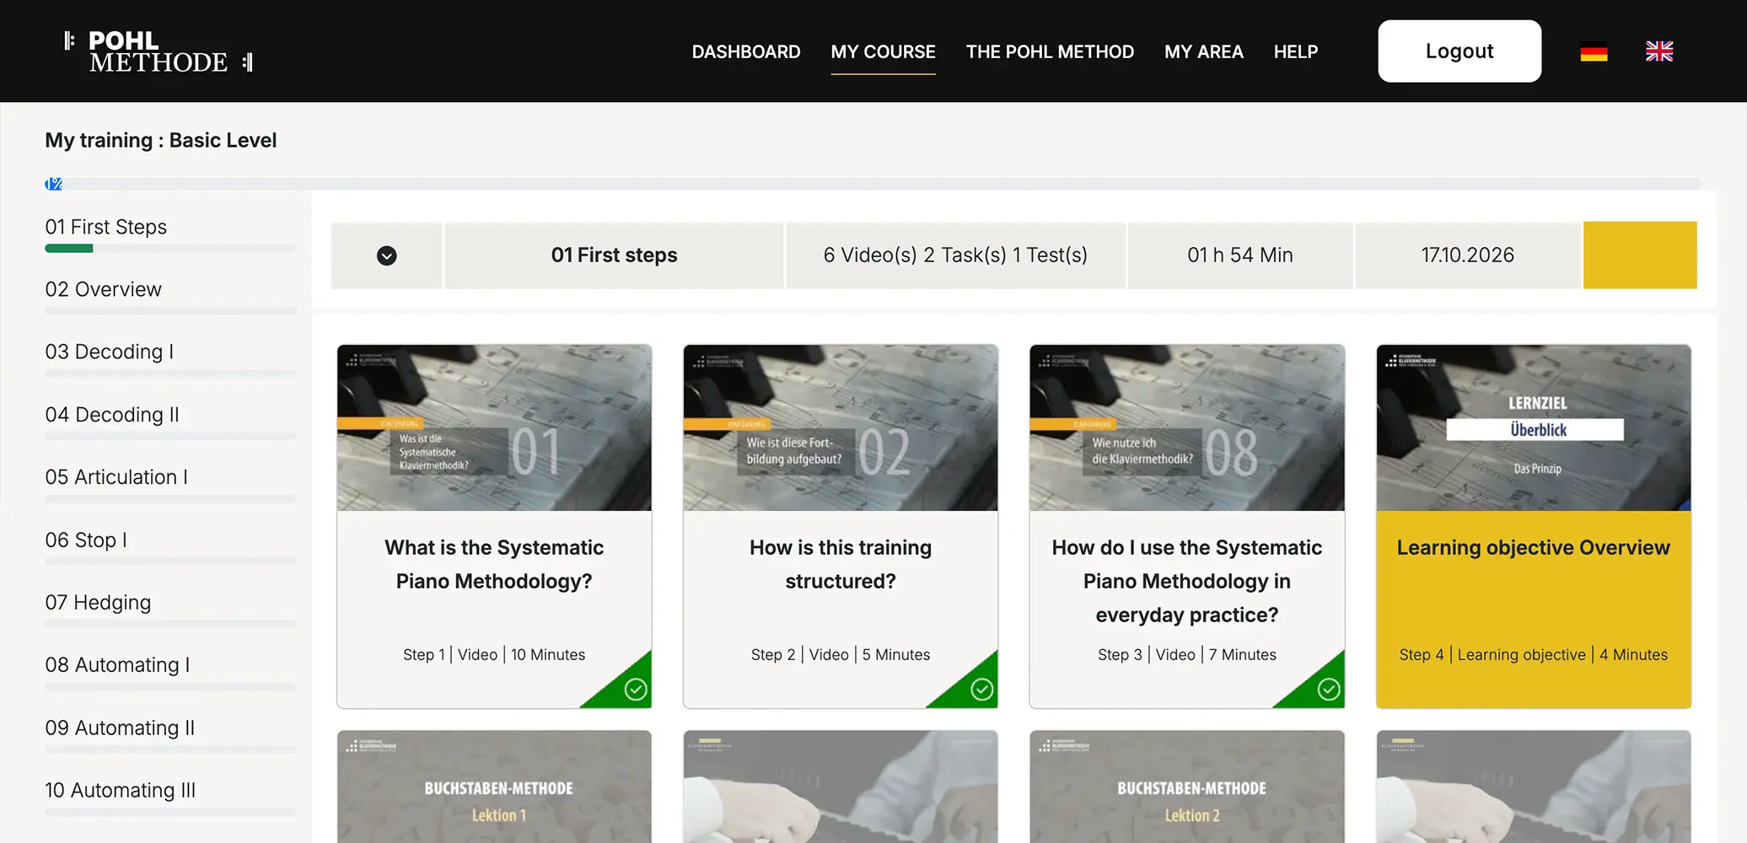Open My Course navigation item

coord(883,51)
